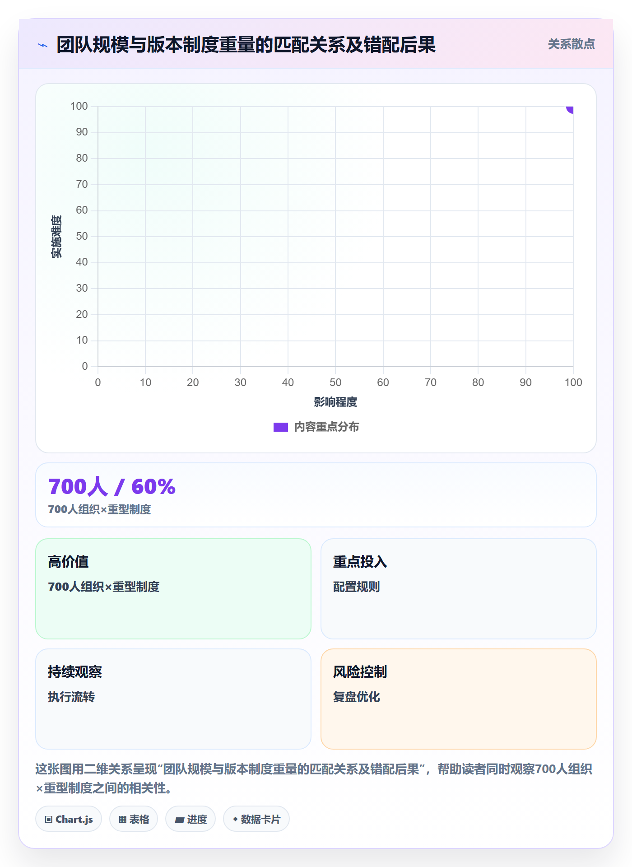
Task: Click the 实施难度 y-axis title
Action: click(56, 237)
